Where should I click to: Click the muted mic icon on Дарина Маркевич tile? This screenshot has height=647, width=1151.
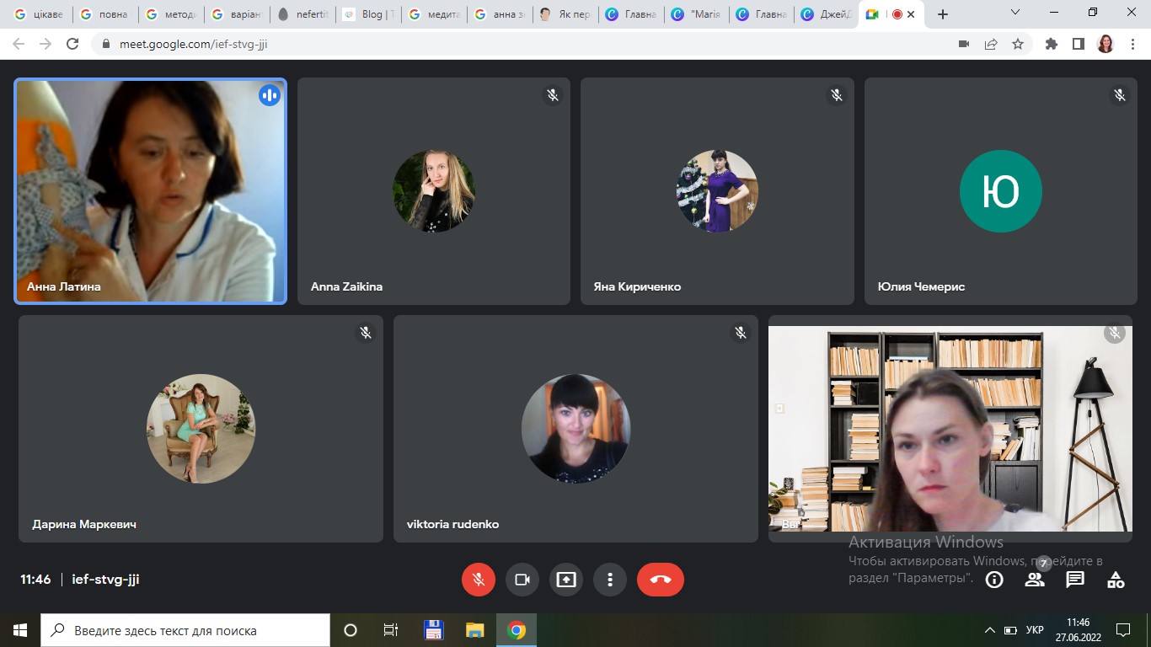[366, 333]
